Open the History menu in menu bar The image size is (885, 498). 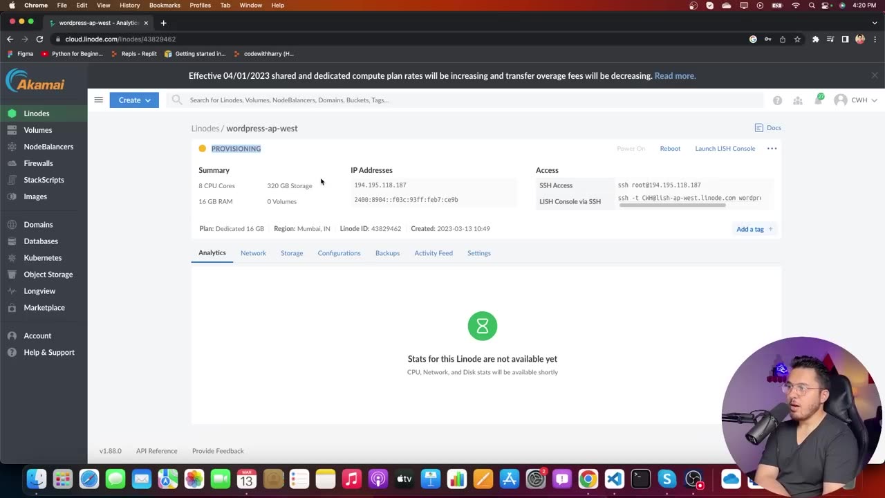[x=129, y=5]
